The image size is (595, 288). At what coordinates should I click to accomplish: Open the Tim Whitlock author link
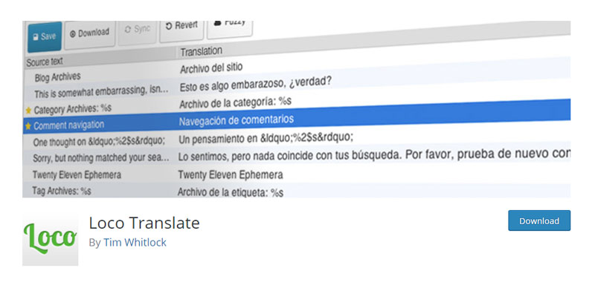(x=135, y=243)
